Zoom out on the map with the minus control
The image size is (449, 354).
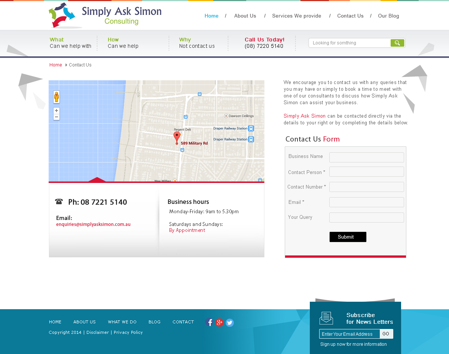point(56,117)
